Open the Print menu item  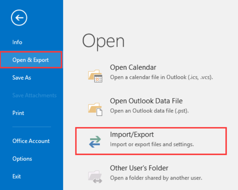tap(18, 113)
